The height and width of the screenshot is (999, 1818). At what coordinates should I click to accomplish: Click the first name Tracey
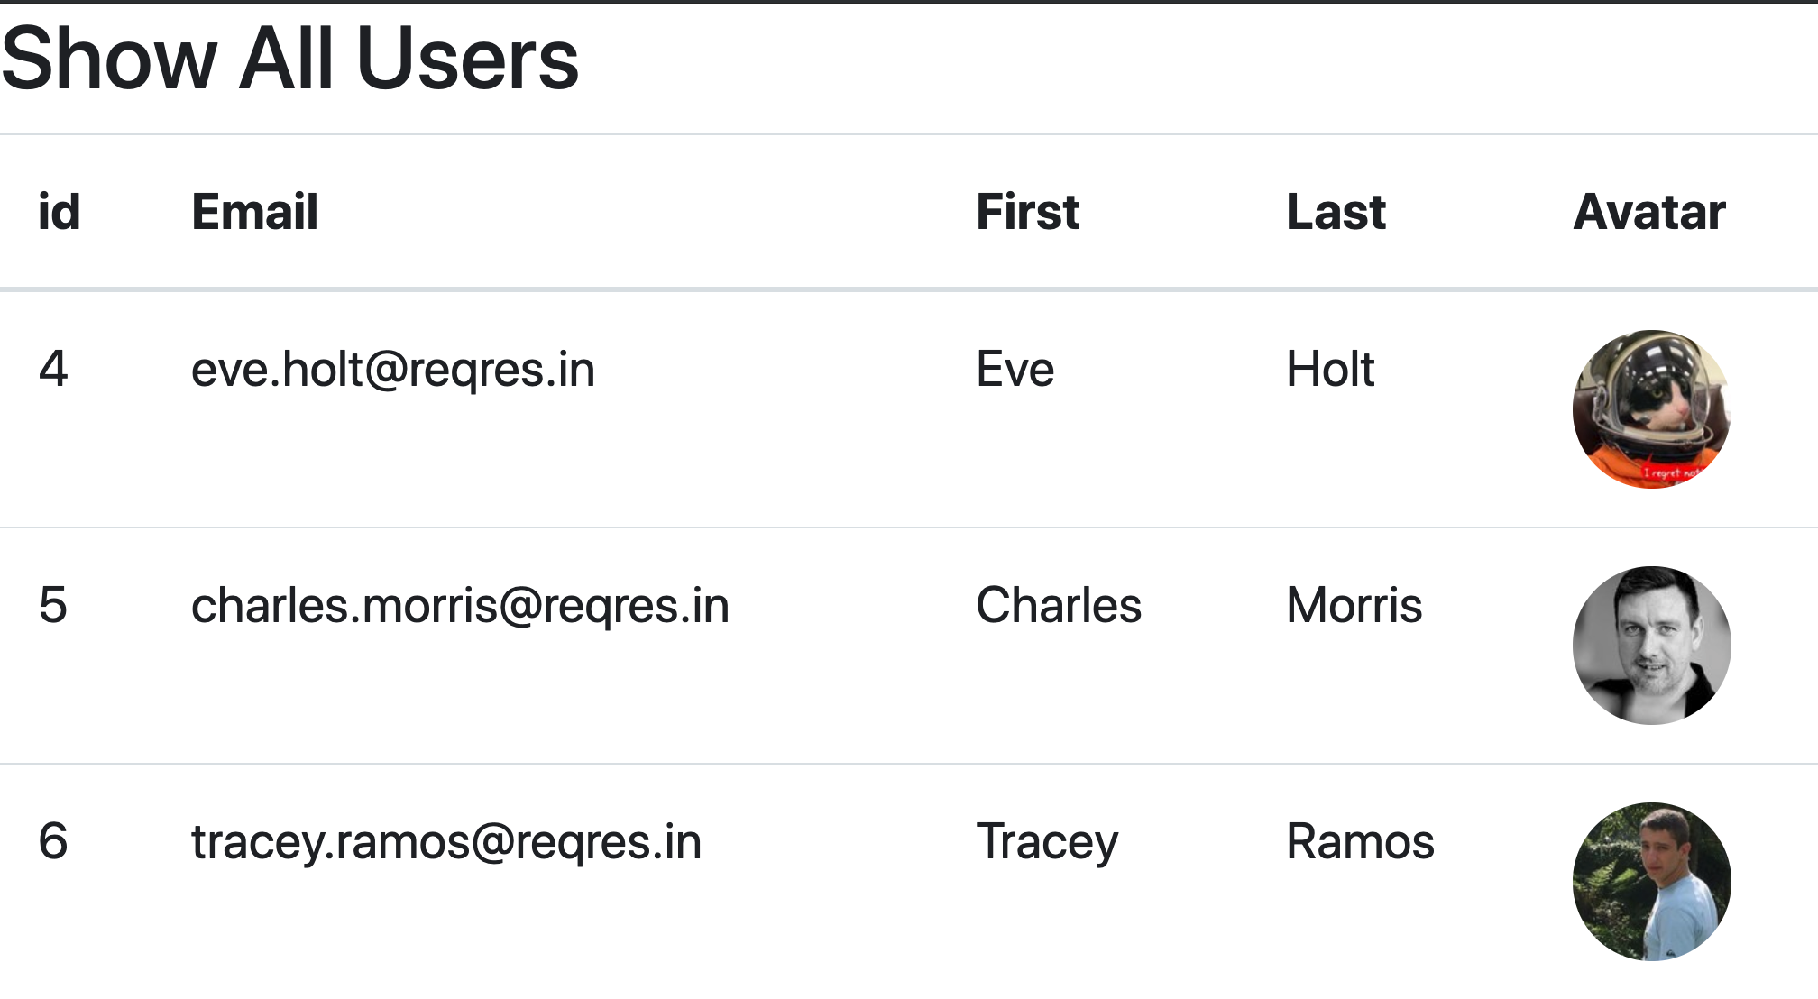[x=1047, y=843]
